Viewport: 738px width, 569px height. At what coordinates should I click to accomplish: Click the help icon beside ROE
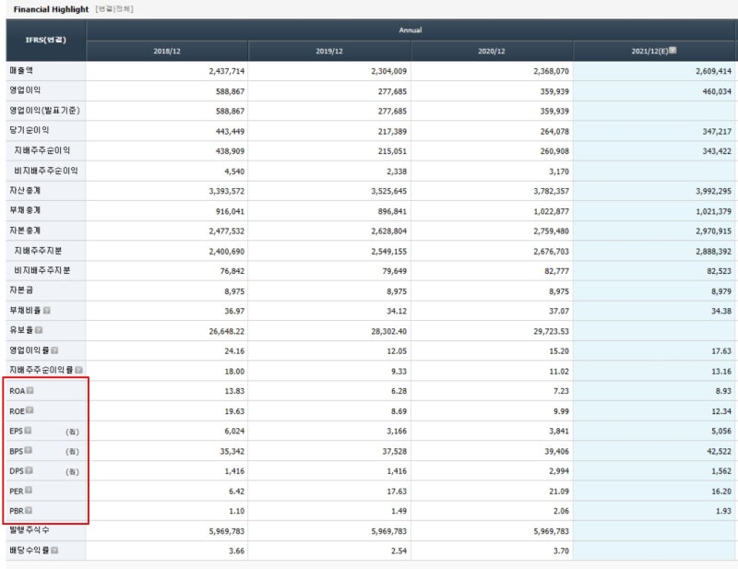(x=30, y=410)
